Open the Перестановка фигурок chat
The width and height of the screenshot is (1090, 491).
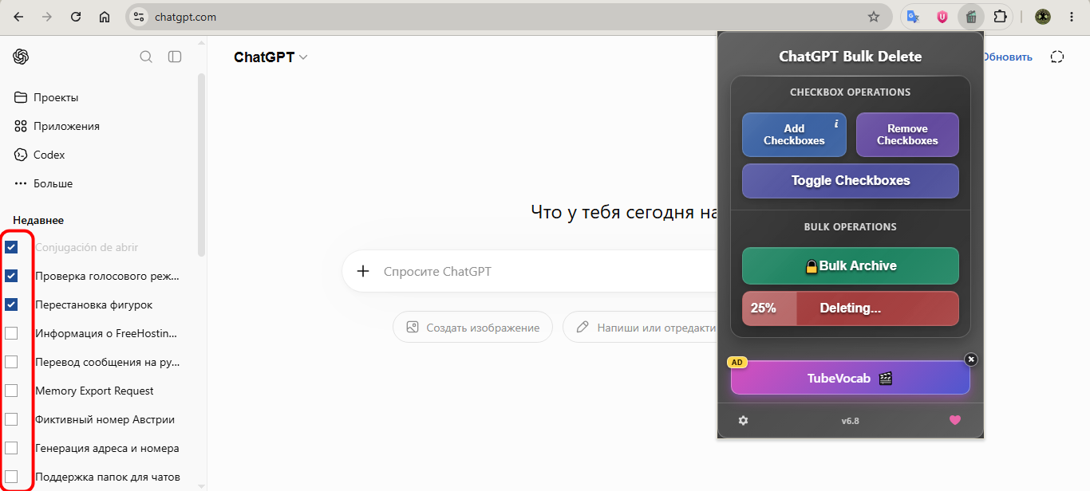(x=93, y=304)
